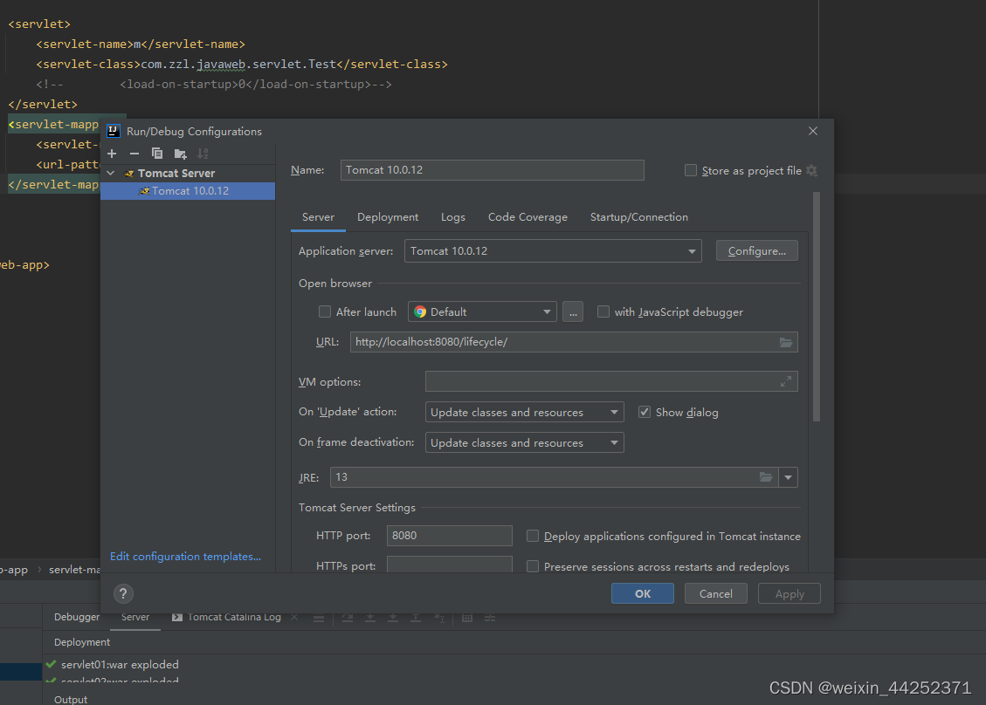Click the Trace Current Stream Chain icon

[490, 618]
